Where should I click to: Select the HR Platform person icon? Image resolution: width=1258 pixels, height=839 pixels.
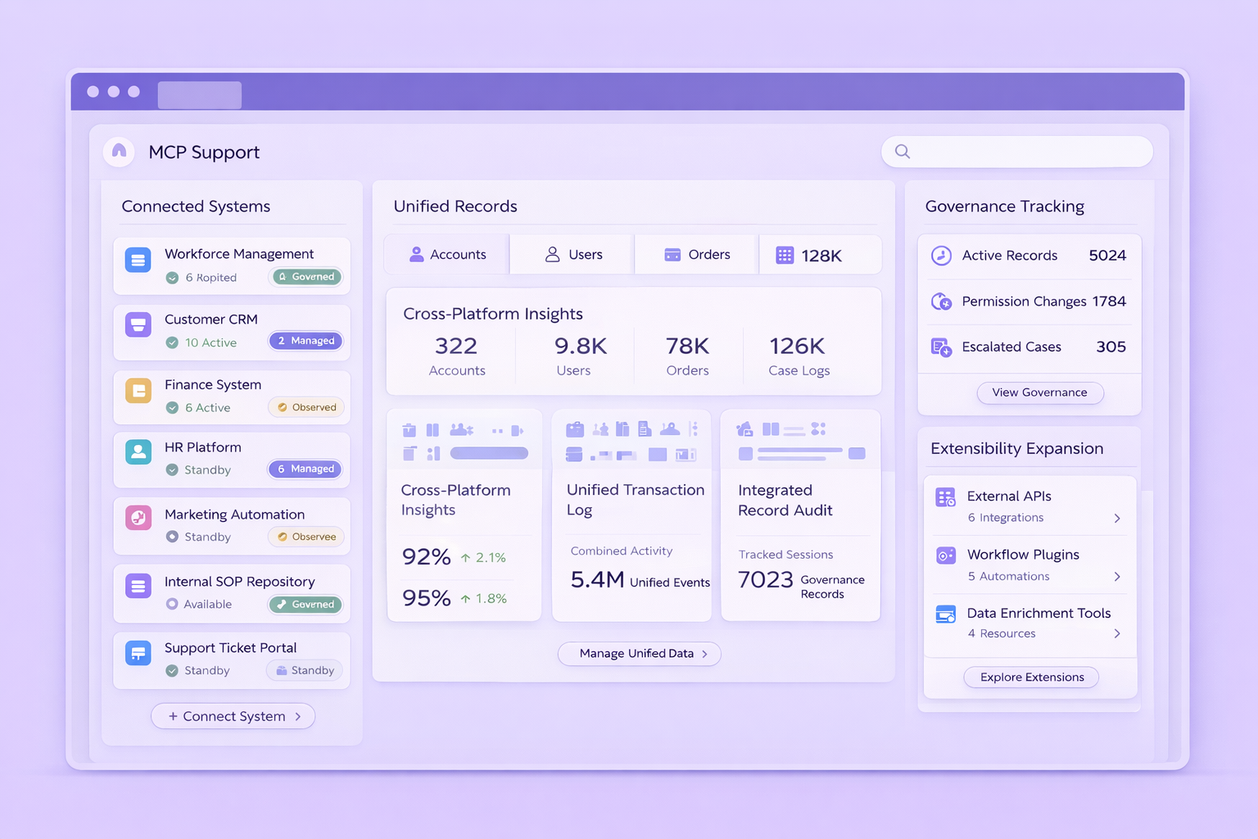point(138,452)
